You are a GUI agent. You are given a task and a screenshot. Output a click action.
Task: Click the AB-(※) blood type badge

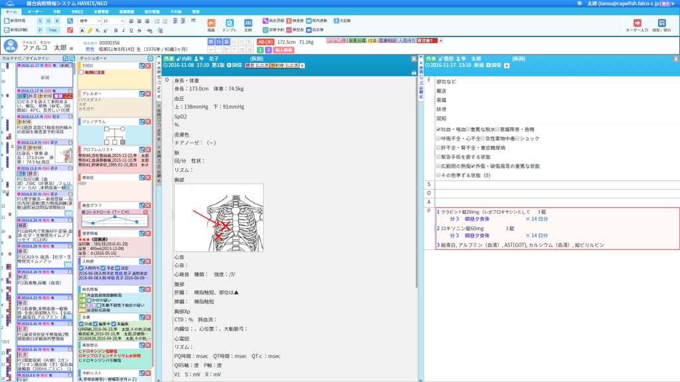click(x=266, y=42)
